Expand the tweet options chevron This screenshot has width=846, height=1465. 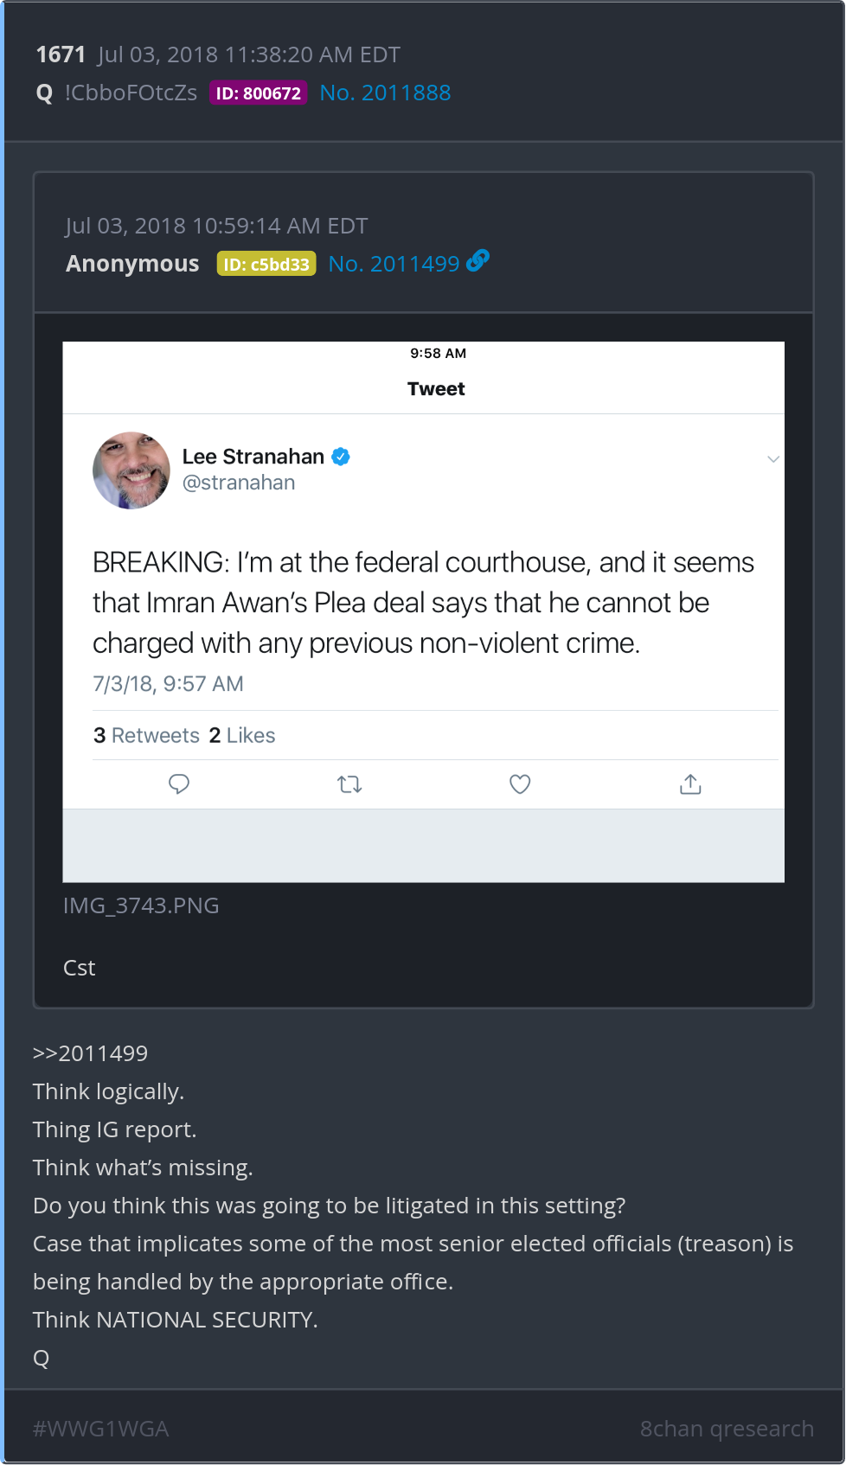773,459
